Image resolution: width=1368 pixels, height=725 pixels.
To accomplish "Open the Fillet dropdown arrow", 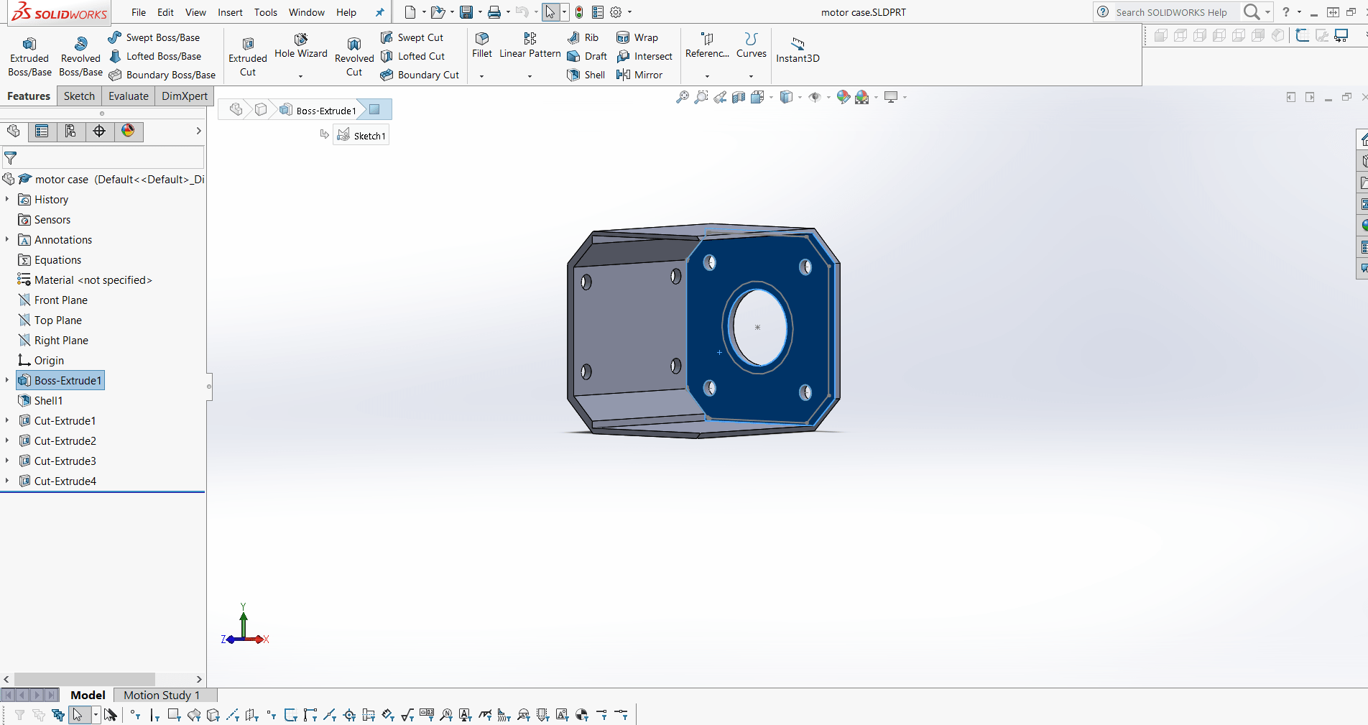I will click(x=482, y=75).
